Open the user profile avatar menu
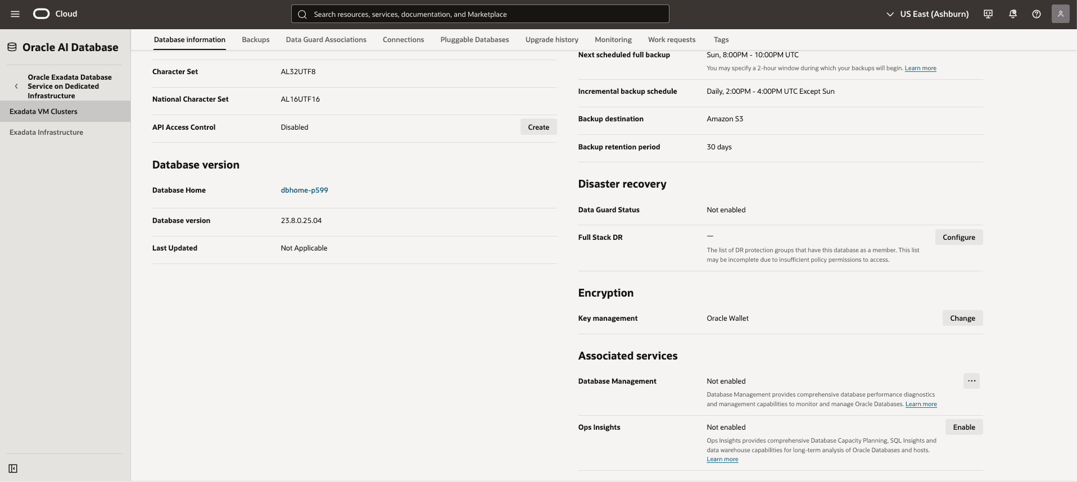The width and height of the screenshot is (1077, 482). pos(1061,14)
